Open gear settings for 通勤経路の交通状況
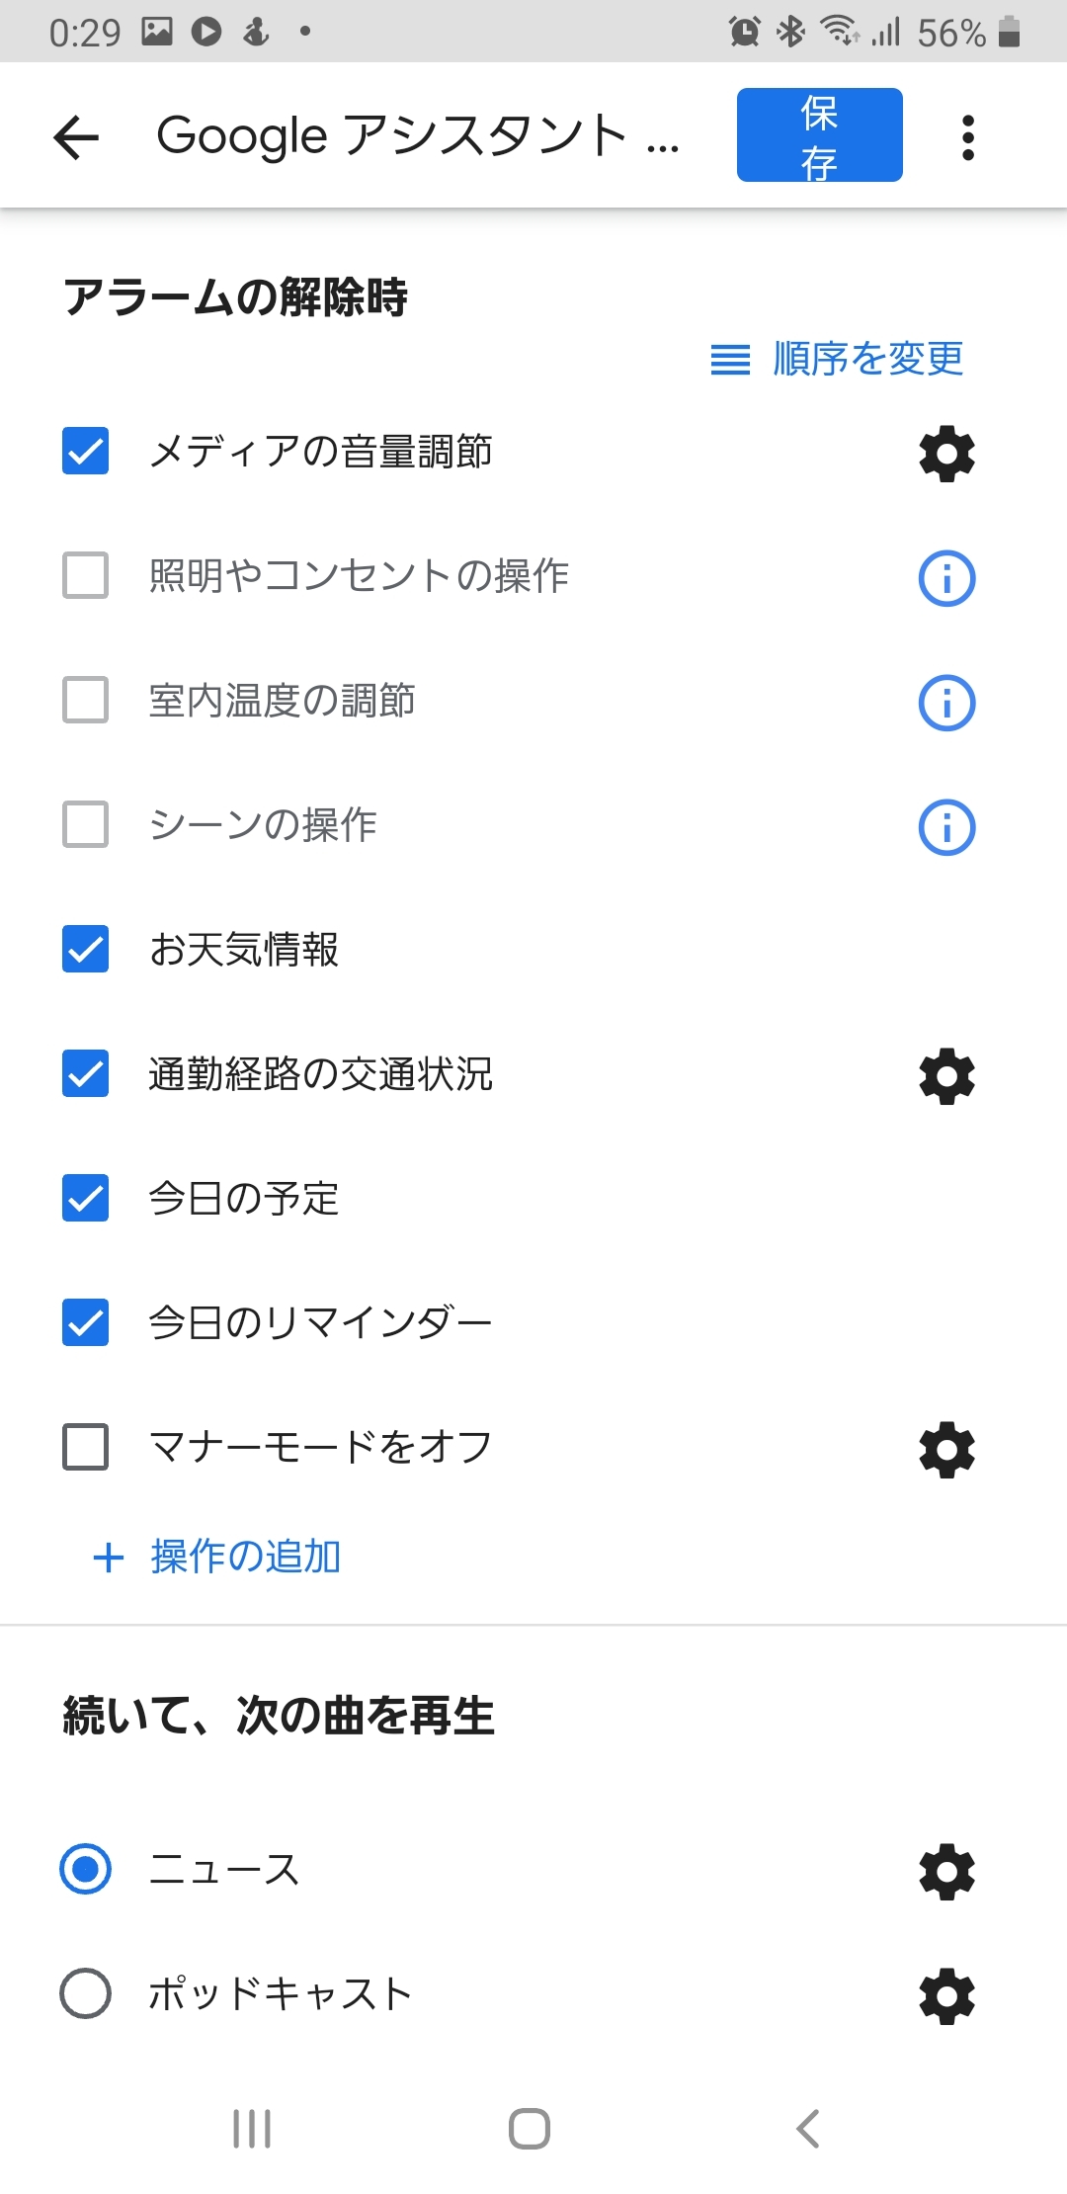The image size is (1067, 2194). tap(946, 1076)
